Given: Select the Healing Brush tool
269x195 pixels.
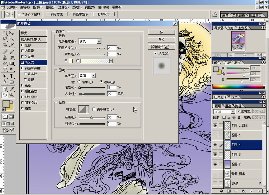Looking at the screenshot, I should click(5, 52).
